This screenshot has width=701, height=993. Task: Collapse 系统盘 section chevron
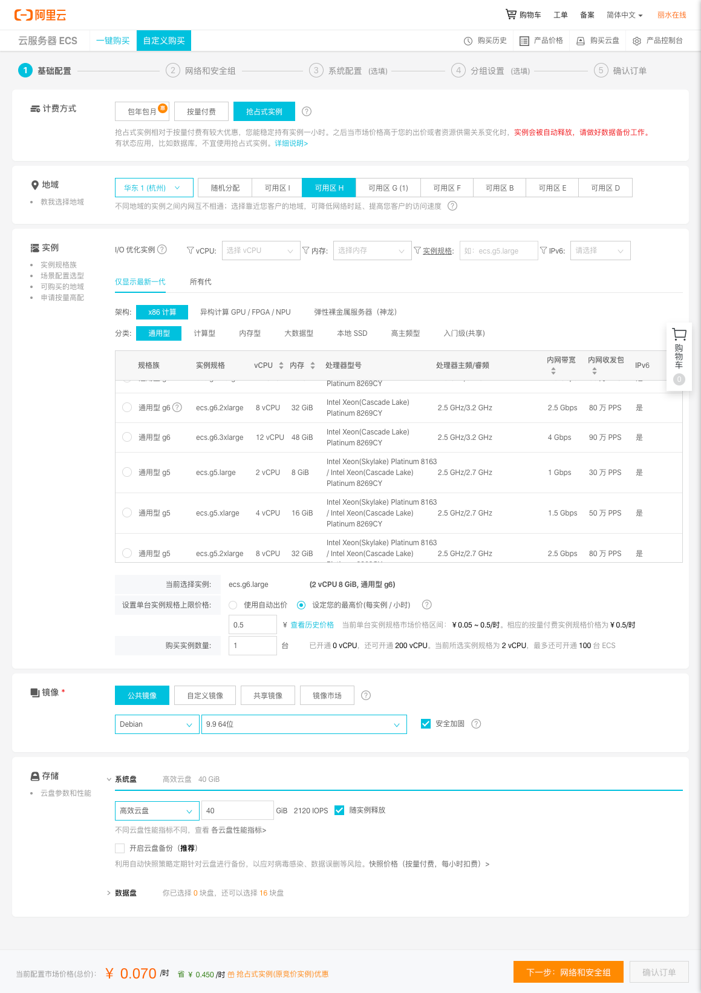tap(109, 779)
